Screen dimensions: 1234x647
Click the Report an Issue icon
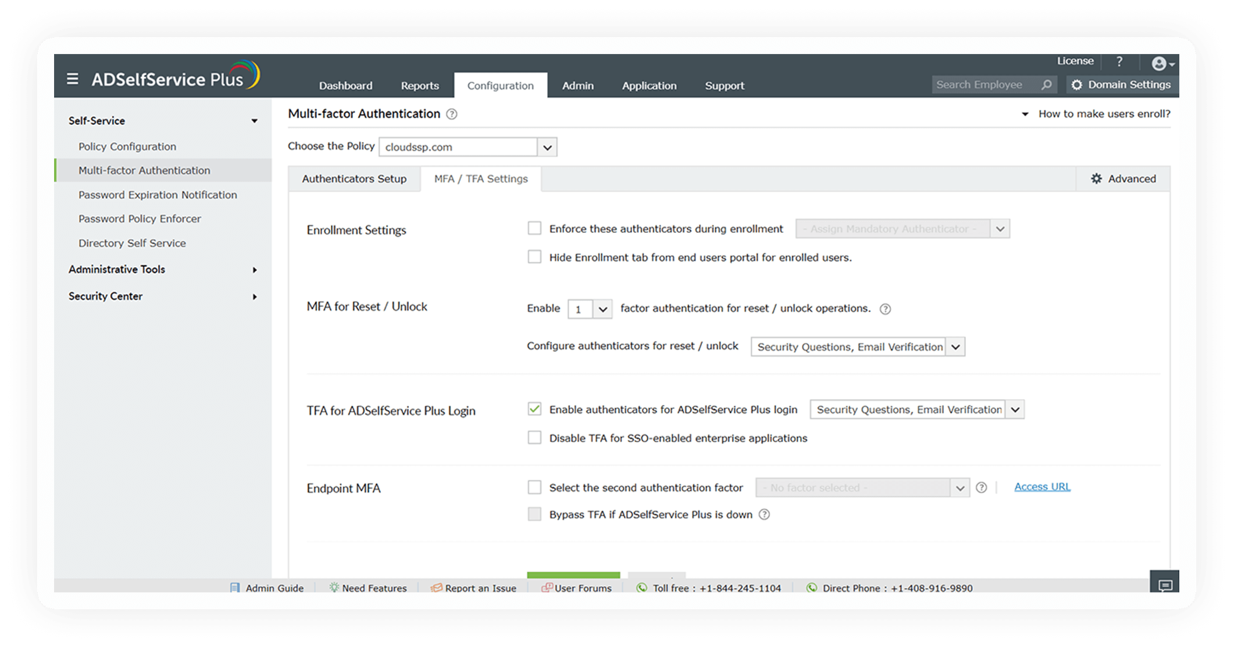(436, 588)
